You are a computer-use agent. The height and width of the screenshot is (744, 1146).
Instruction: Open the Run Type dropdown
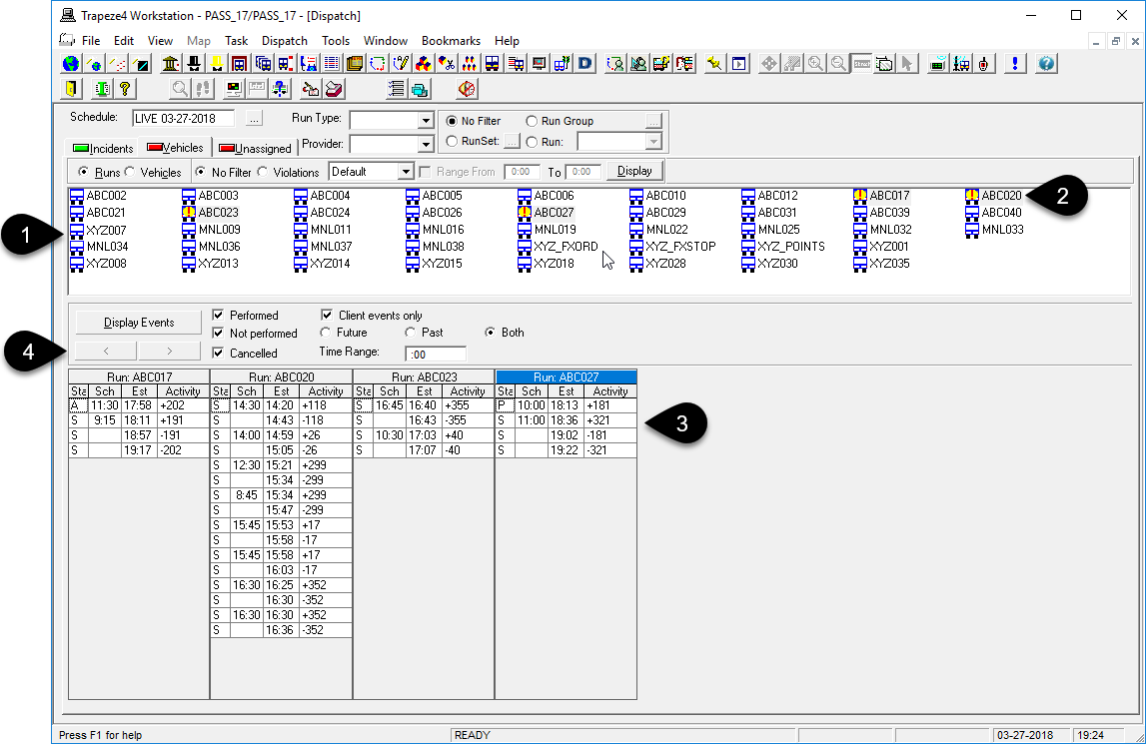click(x=424, y=120)
